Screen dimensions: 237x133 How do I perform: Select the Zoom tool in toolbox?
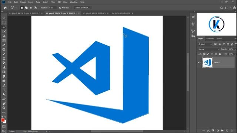tap(4, 108)
